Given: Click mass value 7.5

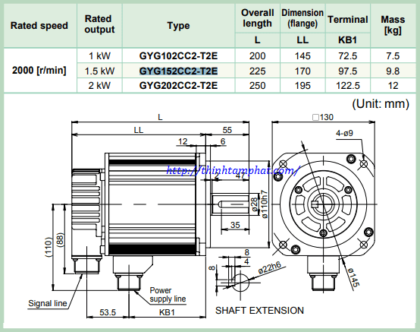Looking at the screenshot, I should click(393, 55).
